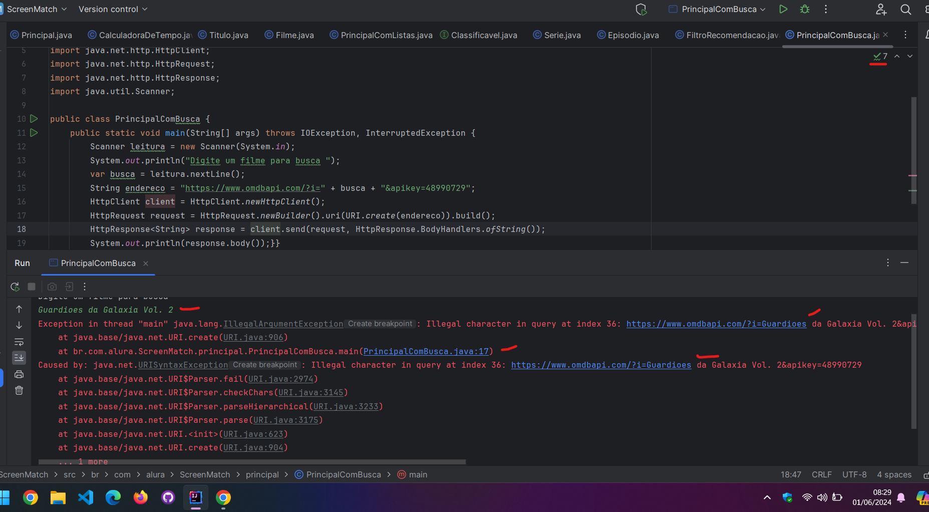Open URI.java:906 stack trace link
929x512 pixels.
[253, 337]
